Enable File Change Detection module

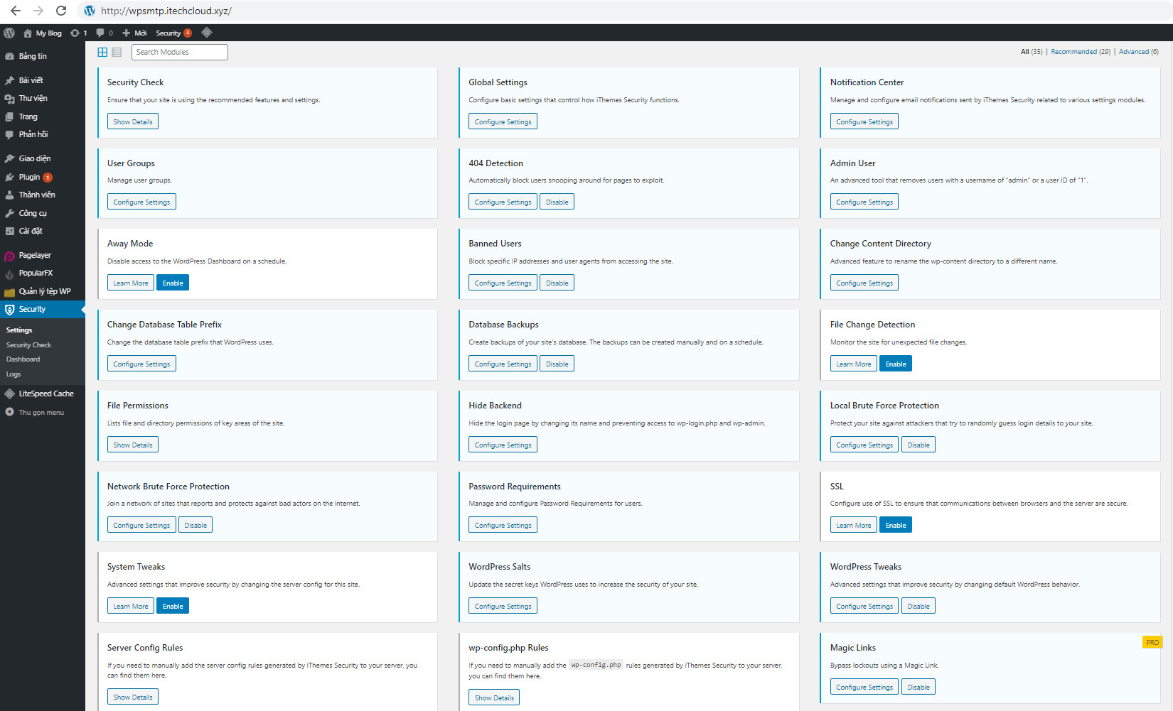tap(896, 364)
